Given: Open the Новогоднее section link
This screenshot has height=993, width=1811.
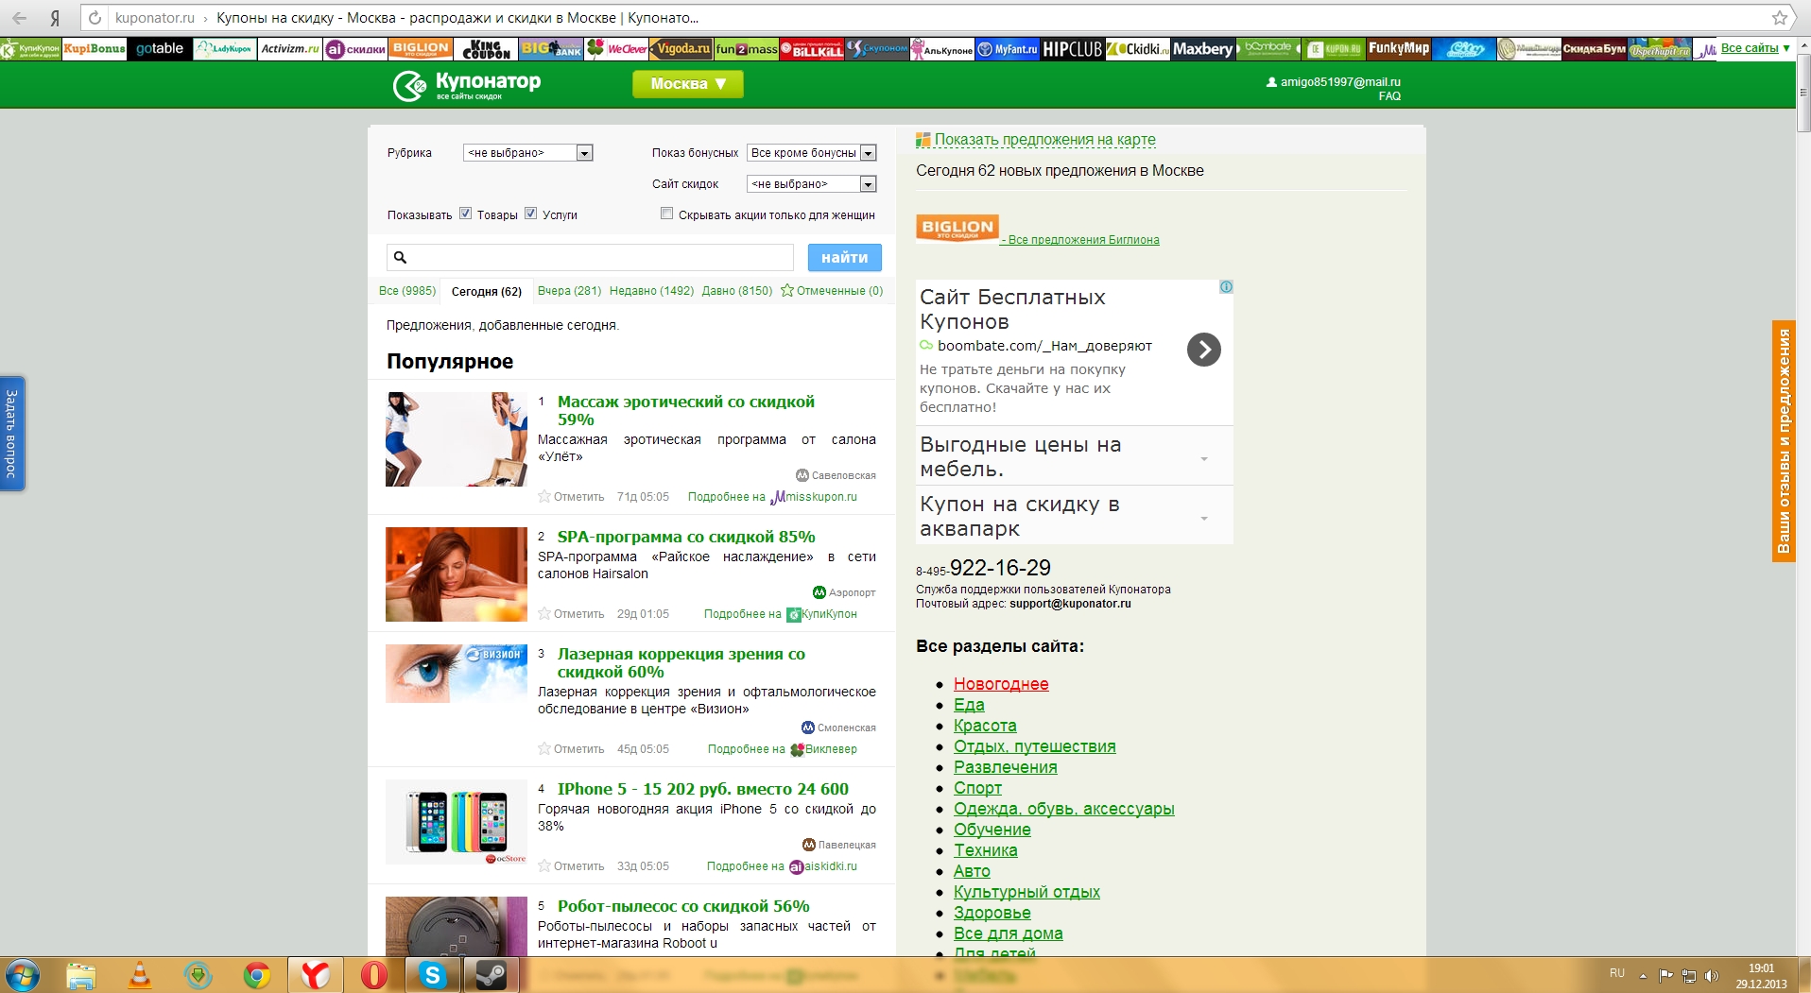Looking at the screenshot, I should click(1001, 684).
